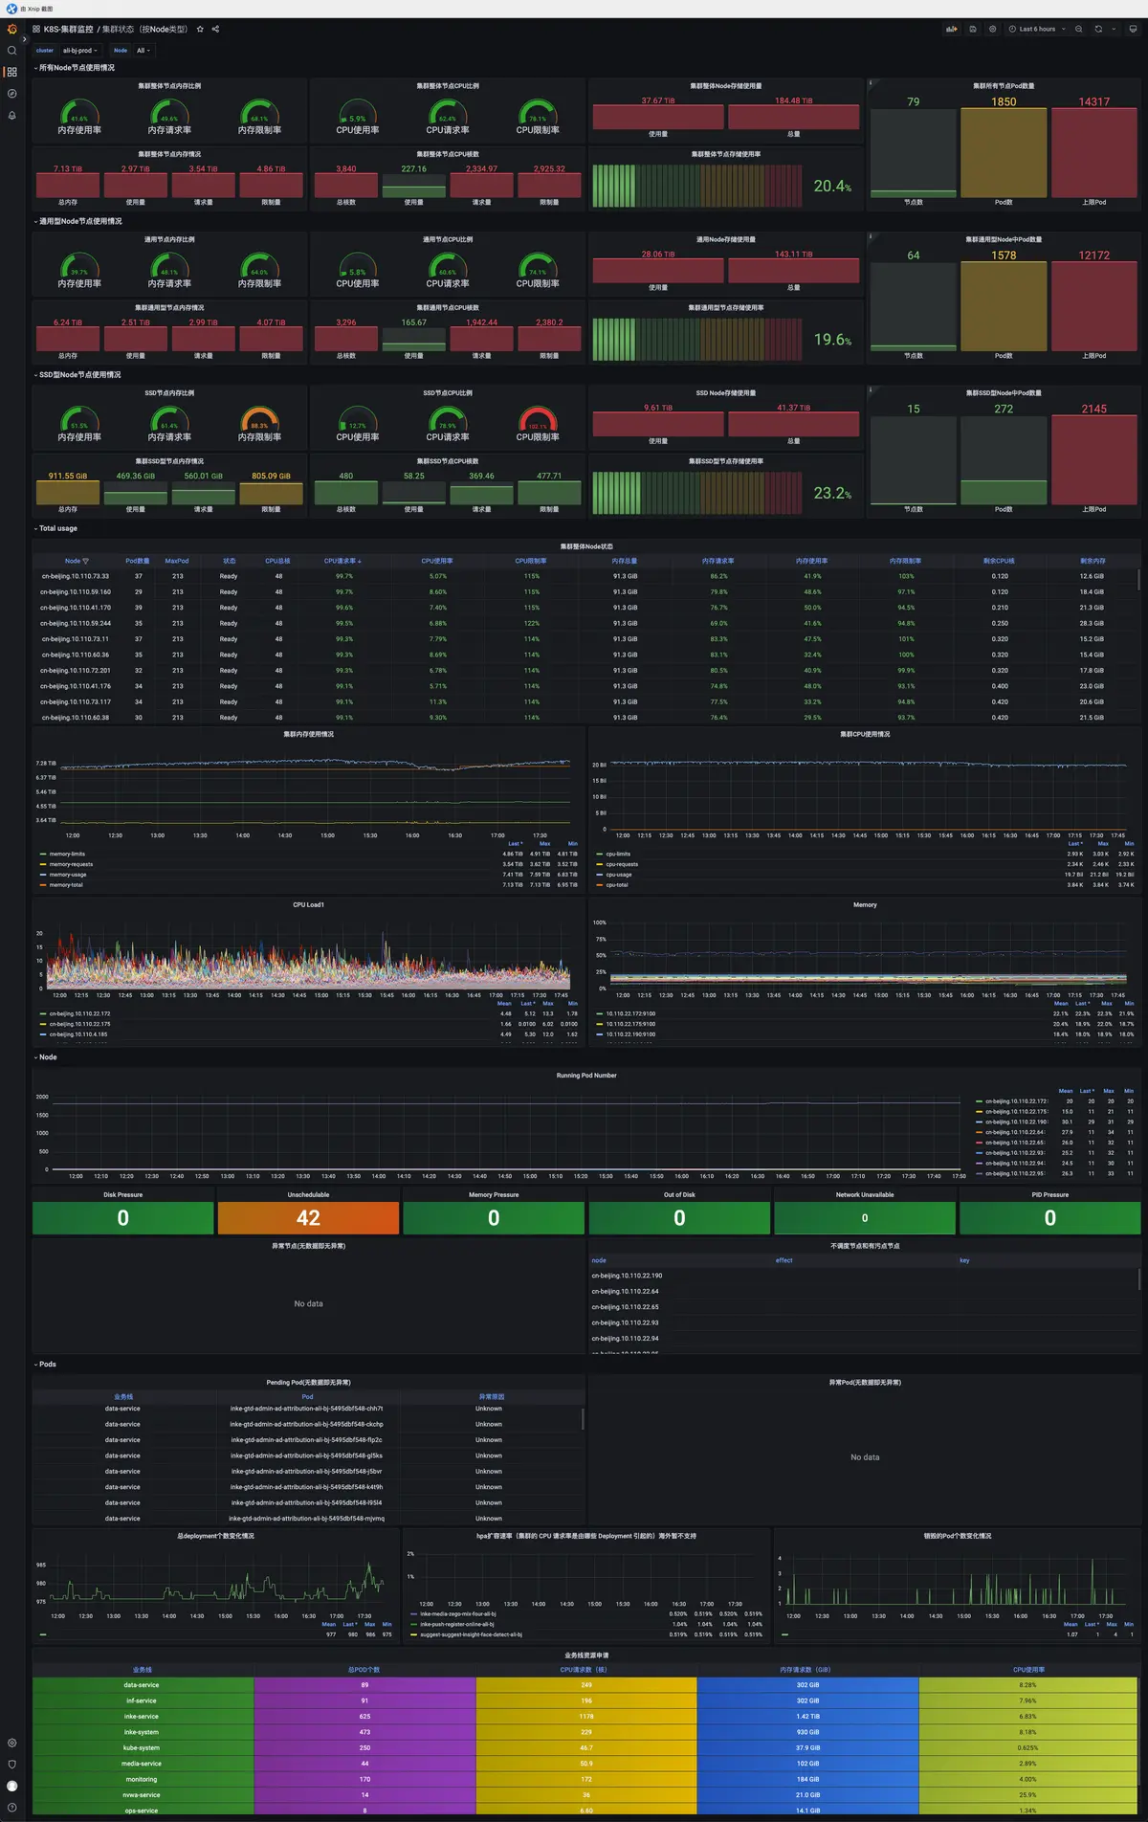Viewport: 1148px width, 1822px height.
Task: Collapse the Pods row section
Action: (x=45, y=1365)
